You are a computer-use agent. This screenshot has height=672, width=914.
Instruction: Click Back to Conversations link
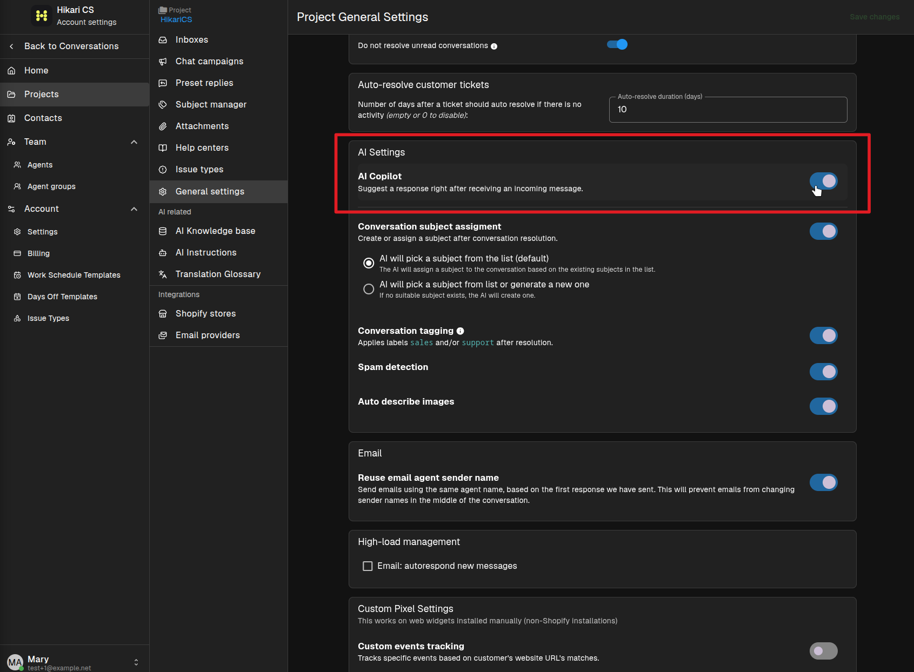[75, 46]
